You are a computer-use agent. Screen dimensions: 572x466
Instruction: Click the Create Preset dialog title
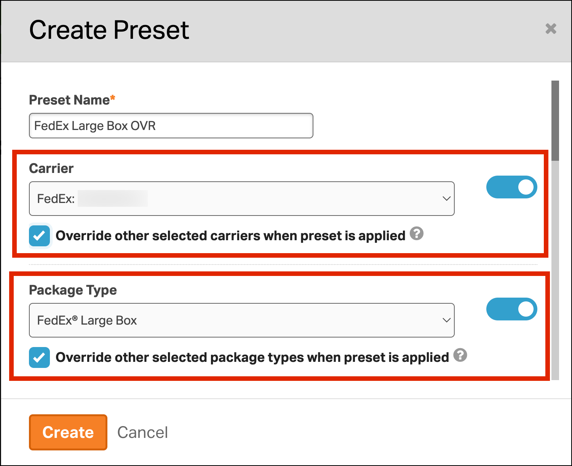coord(109,30)
